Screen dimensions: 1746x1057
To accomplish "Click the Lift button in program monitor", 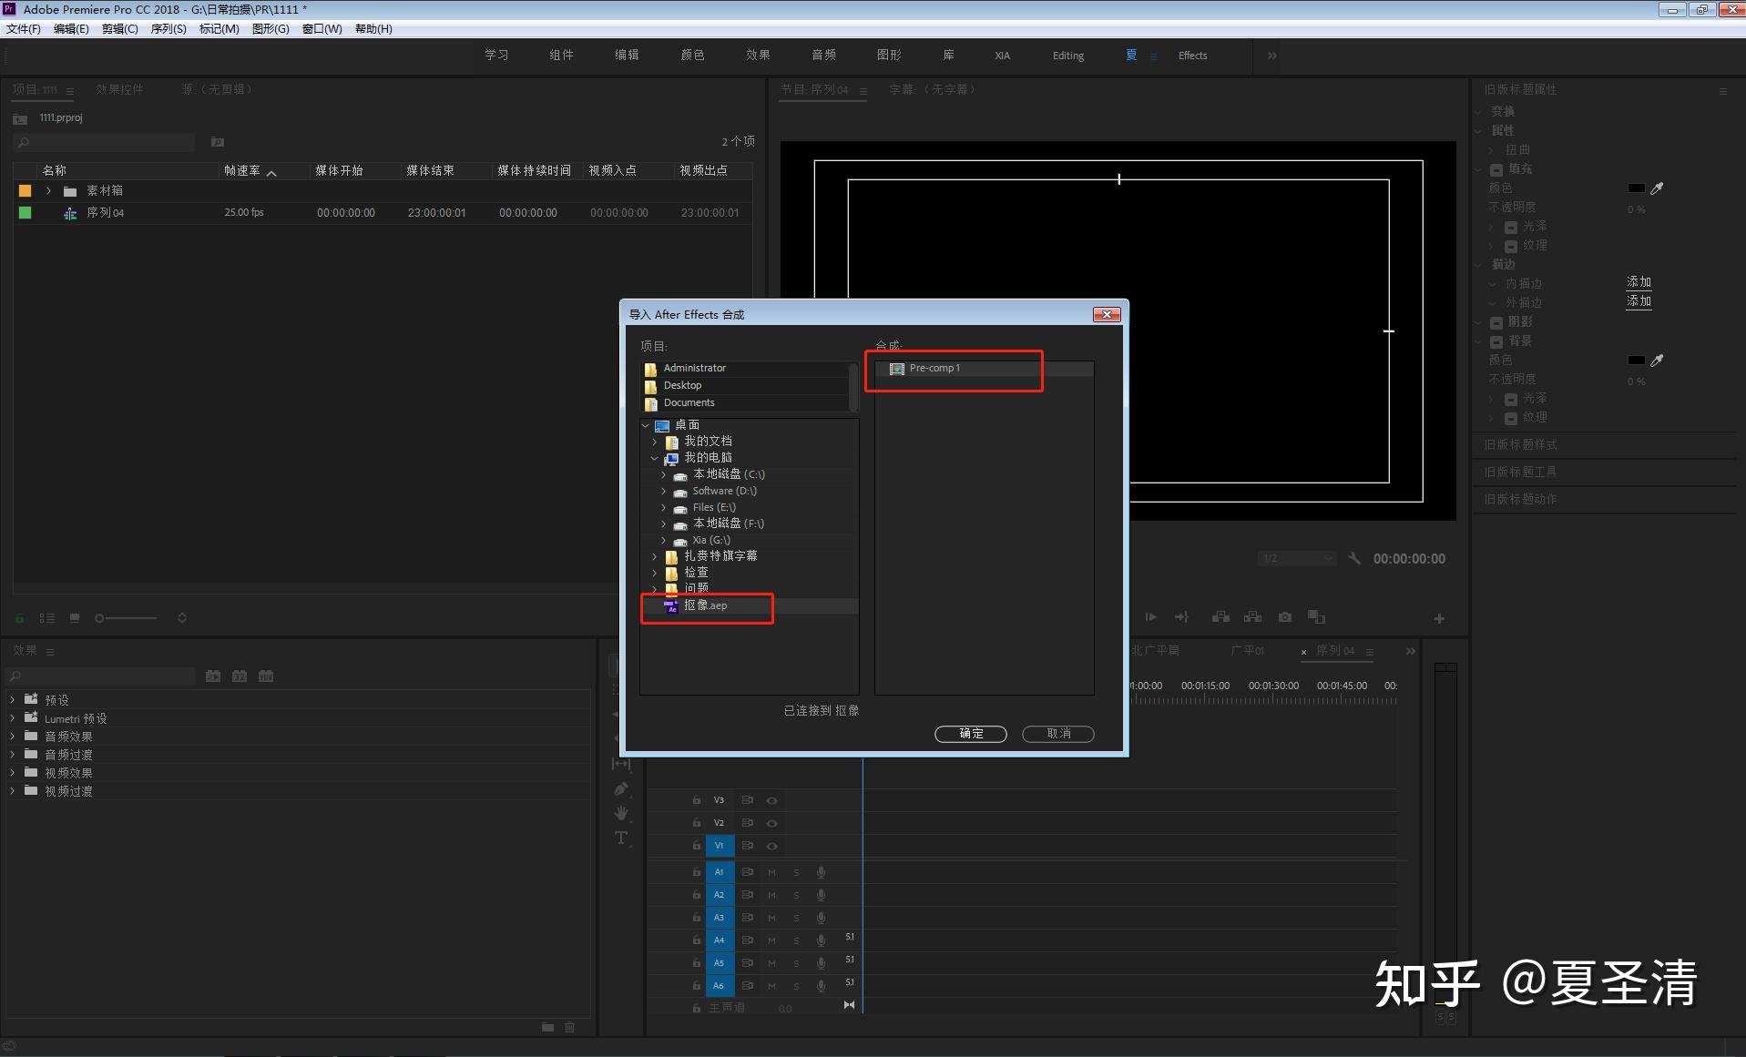I will pyautogui.click(x=1220, y=617).
